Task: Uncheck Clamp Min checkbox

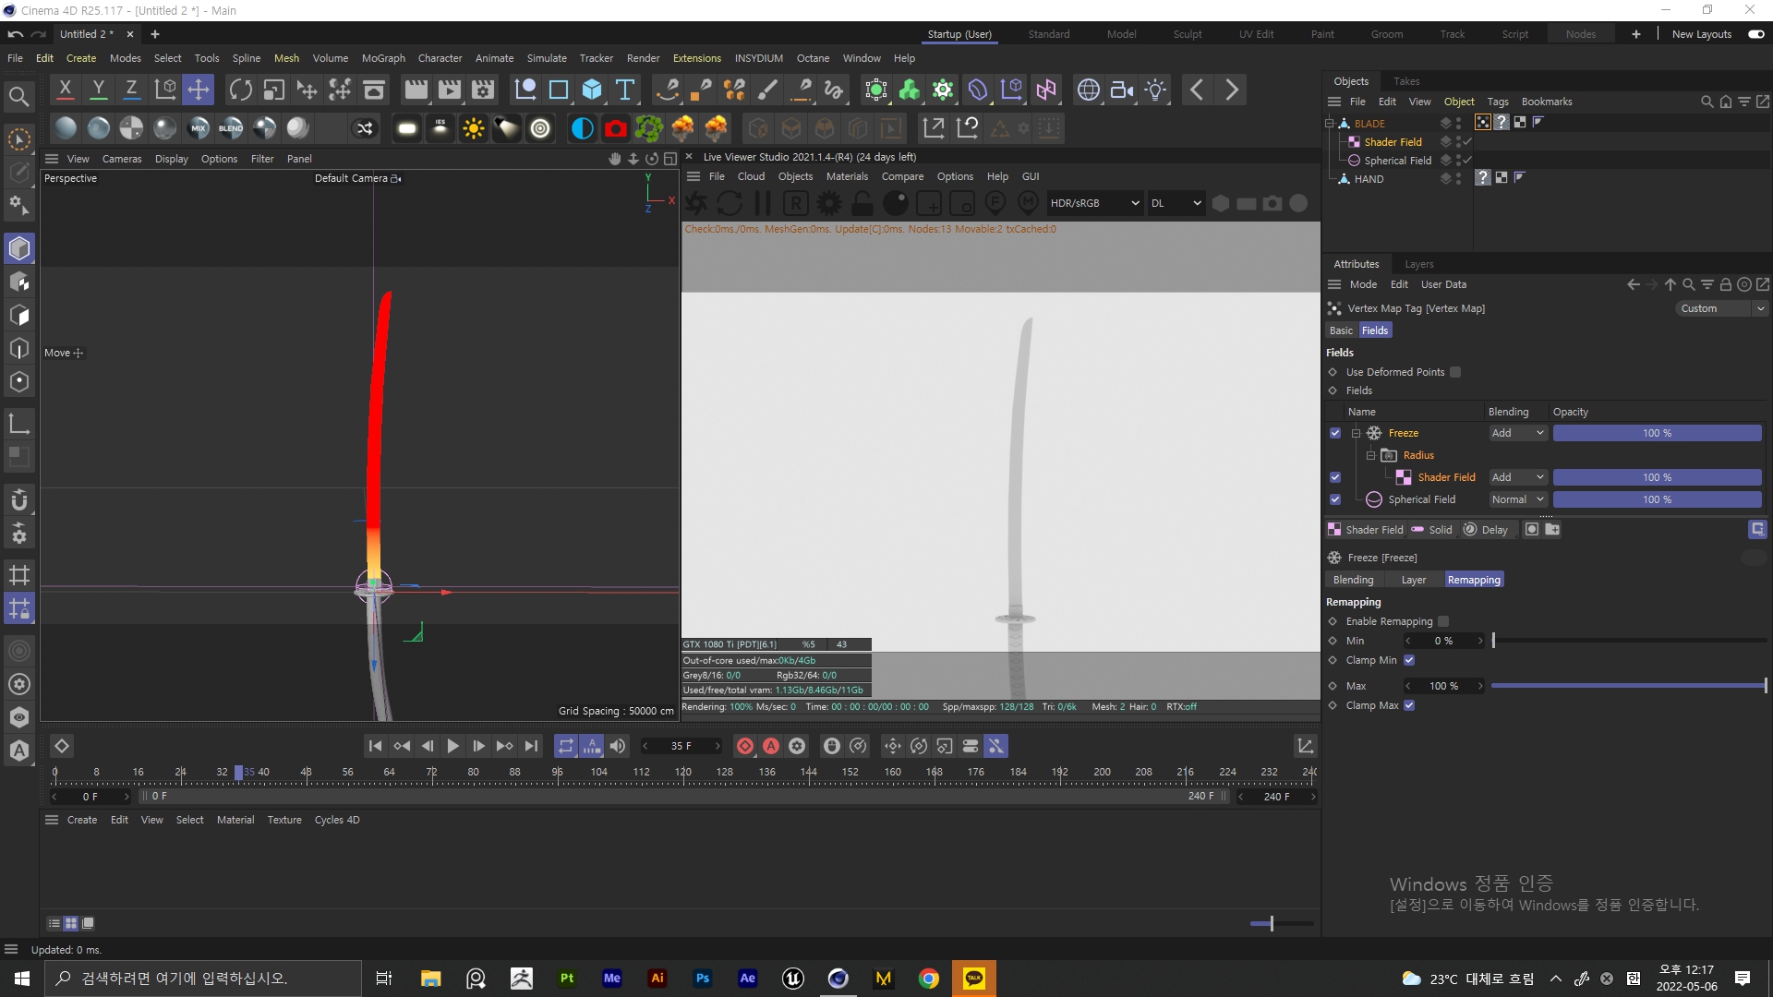Action: pos(1409,660)
